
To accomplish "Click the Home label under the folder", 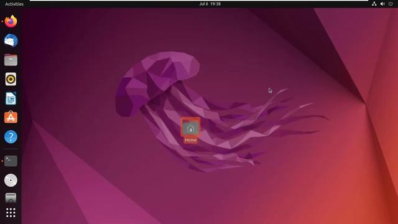I will (x=190, y=140).
